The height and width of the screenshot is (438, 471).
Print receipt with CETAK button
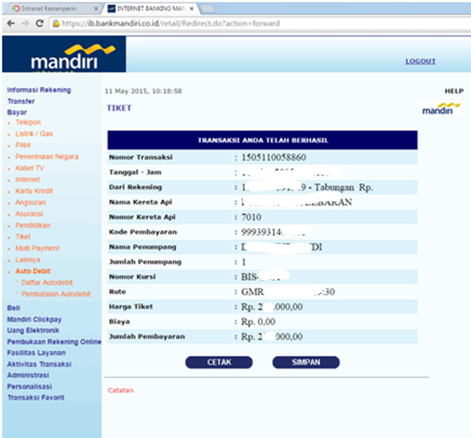pyautogui.click(x=219, y=362)
